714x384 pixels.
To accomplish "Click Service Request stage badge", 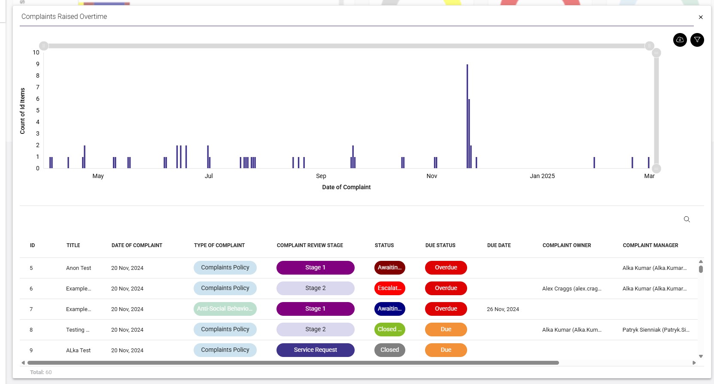I will pos(316,350).
